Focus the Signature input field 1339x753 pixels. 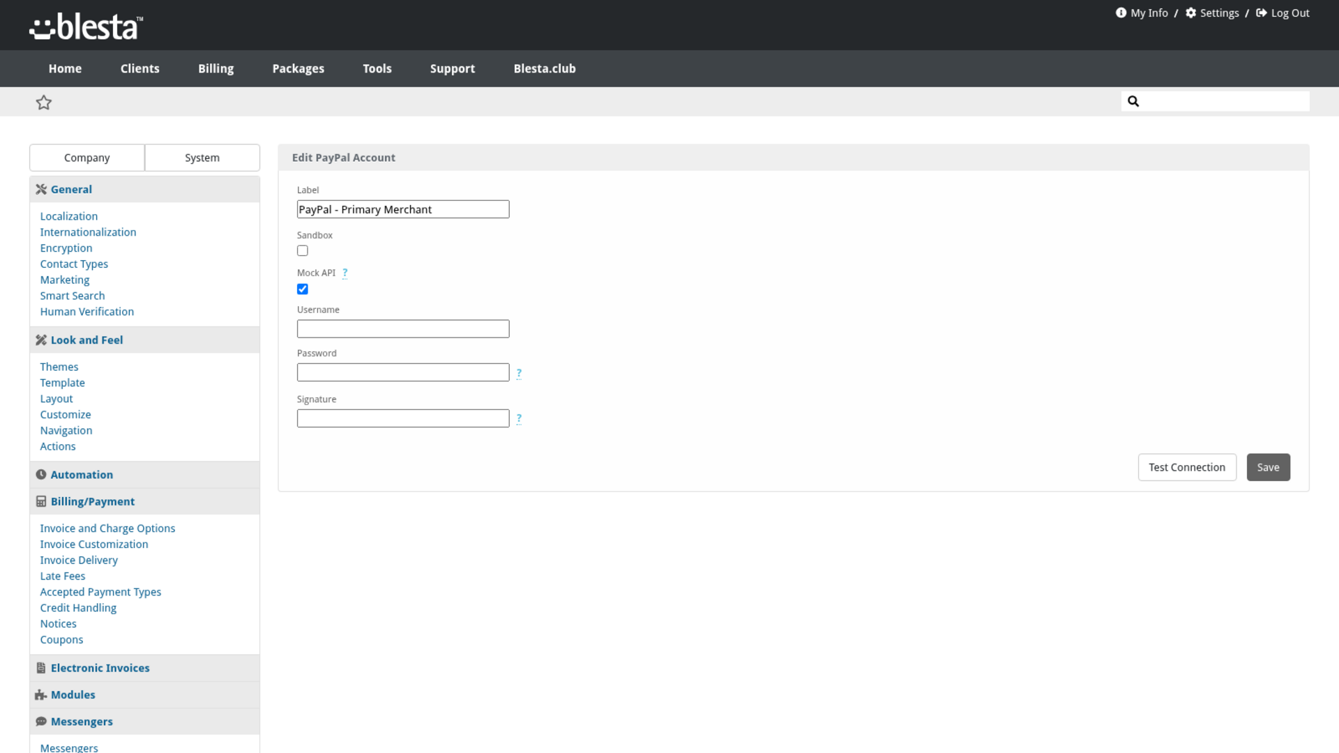point(403,418)
